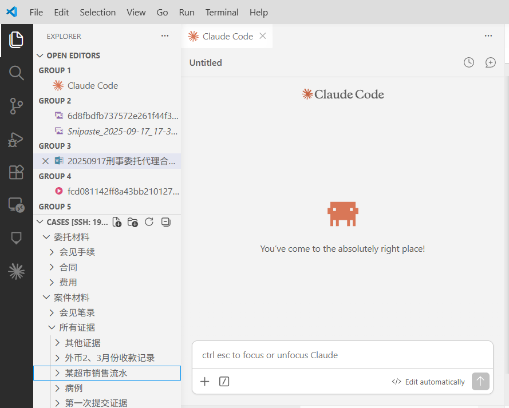The image size is (509, 408).
Task: Click the Untitled conversation title
Action: (206, 62)
